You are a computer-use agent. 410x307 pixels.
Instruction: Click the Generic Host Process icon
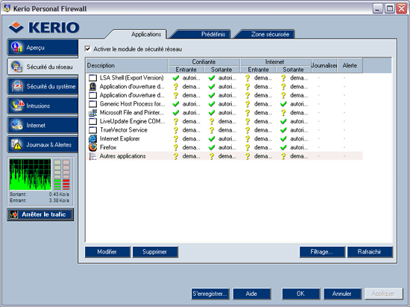(x=92, y=104)
